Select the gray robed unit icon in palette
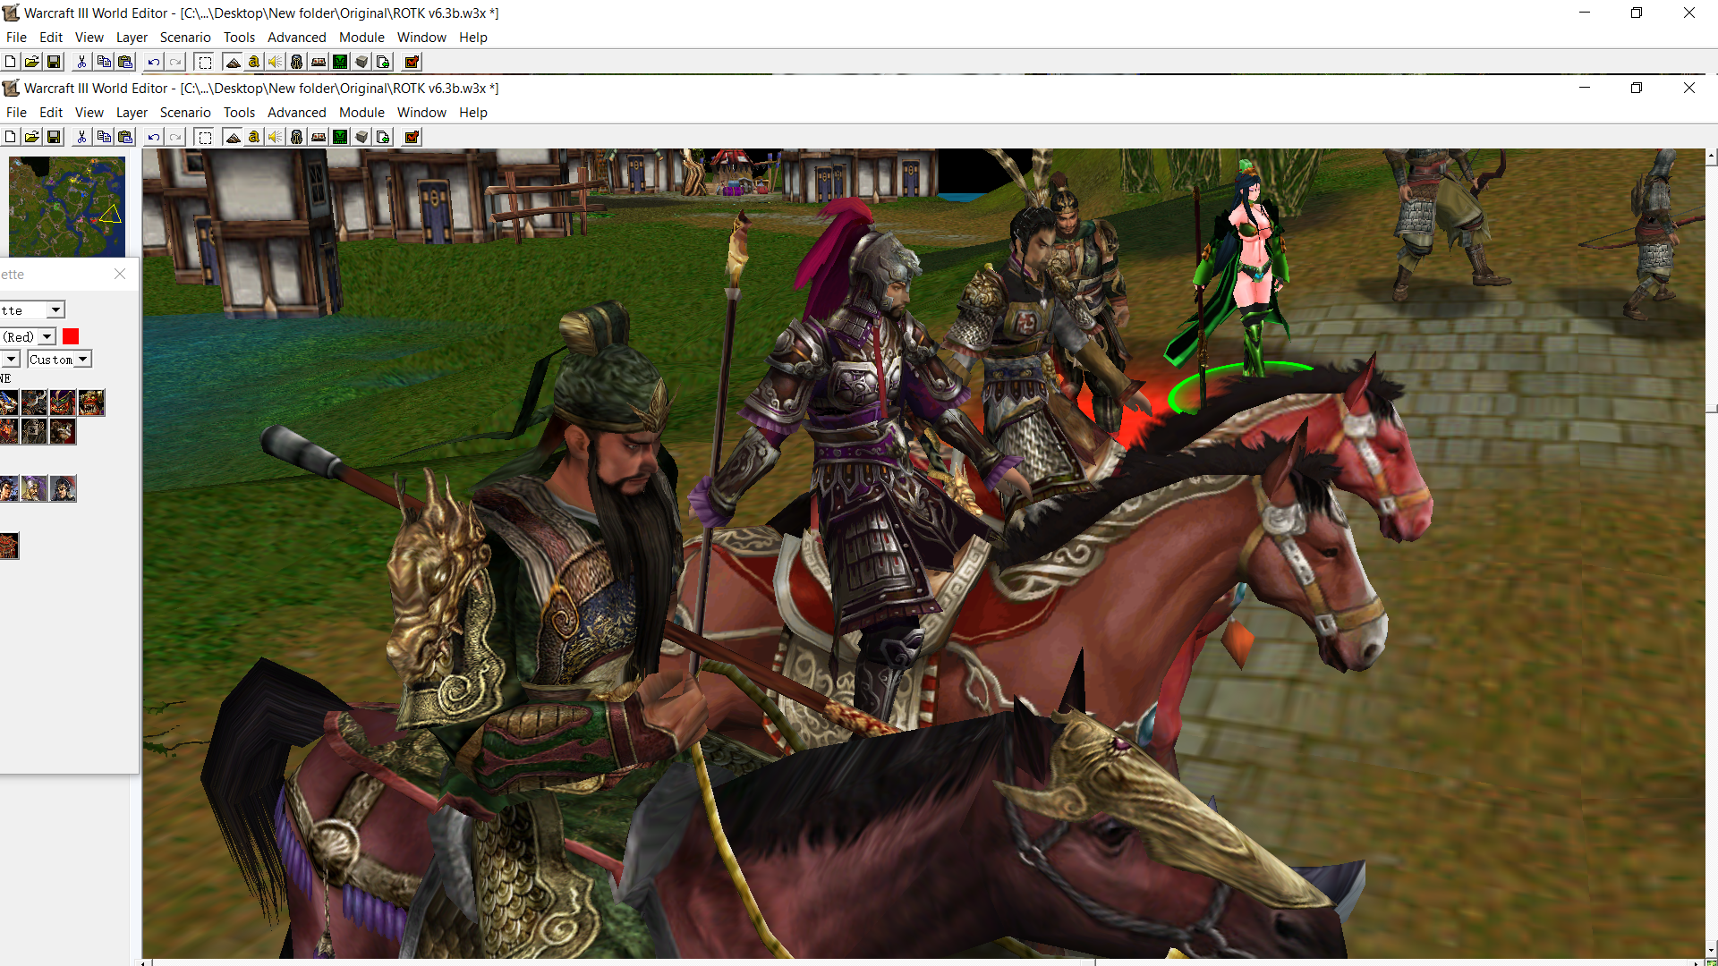Image resolution: width=1718 pixels, height=966 pixels. click(34, 431)
